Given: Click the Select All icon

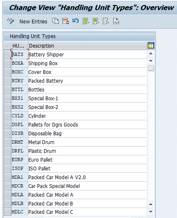Looking at the screenshot, I should [86, 21].
